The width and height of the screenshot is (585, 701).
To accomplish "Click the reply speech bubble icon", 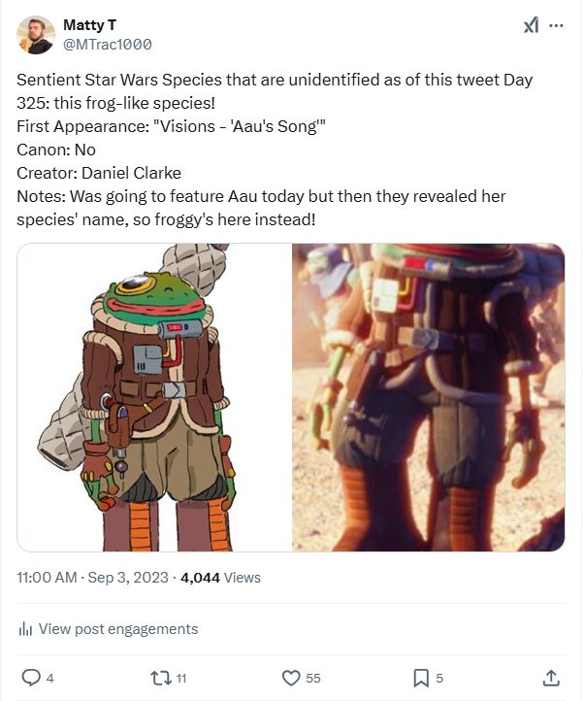I will pos(31,677).
